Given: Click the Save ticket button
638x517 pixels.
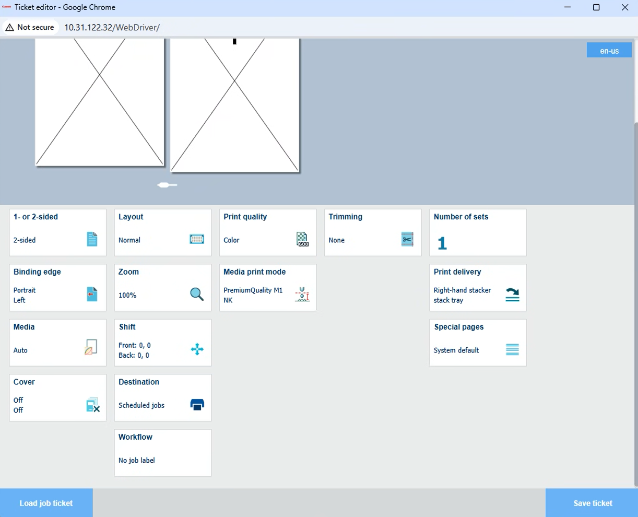Looking at the screenshot, I should 592,503.
